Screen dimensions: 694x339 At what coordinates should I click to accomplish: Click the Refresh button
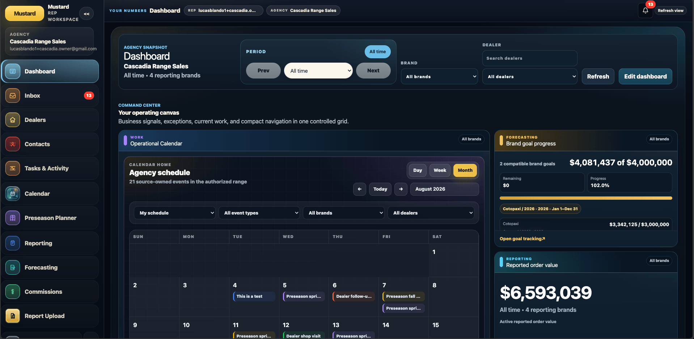pos(598,76)
